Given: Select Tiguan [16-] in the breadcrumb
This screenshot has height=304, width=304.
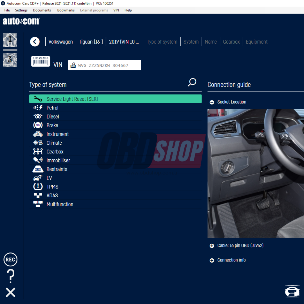Looking at the screenshot, I should pos(91,42).
